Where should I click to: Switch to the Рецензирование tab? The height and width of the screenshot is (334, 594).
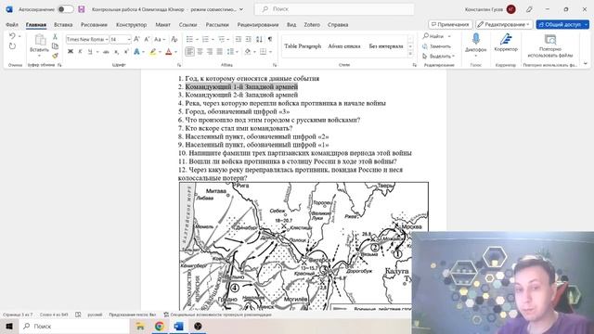tap(258, 25)
